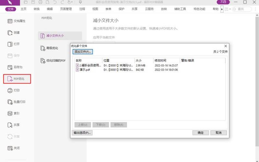The height and width of the screenshot is (162, 259).
Task: Click 恢复 in the left sidebar
Action: pyautogui.click(x=14, y=136)
